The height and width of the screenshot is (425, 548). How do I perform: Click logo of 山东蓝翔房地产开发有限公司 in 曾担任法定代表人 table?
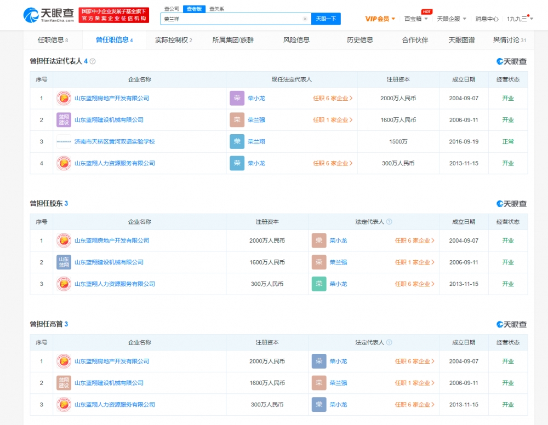tap(64, 98)
